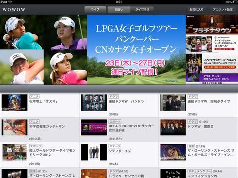Tap (全8話) under パンドラ
This screenshot has height=178, width=238.
pos(113,114)
